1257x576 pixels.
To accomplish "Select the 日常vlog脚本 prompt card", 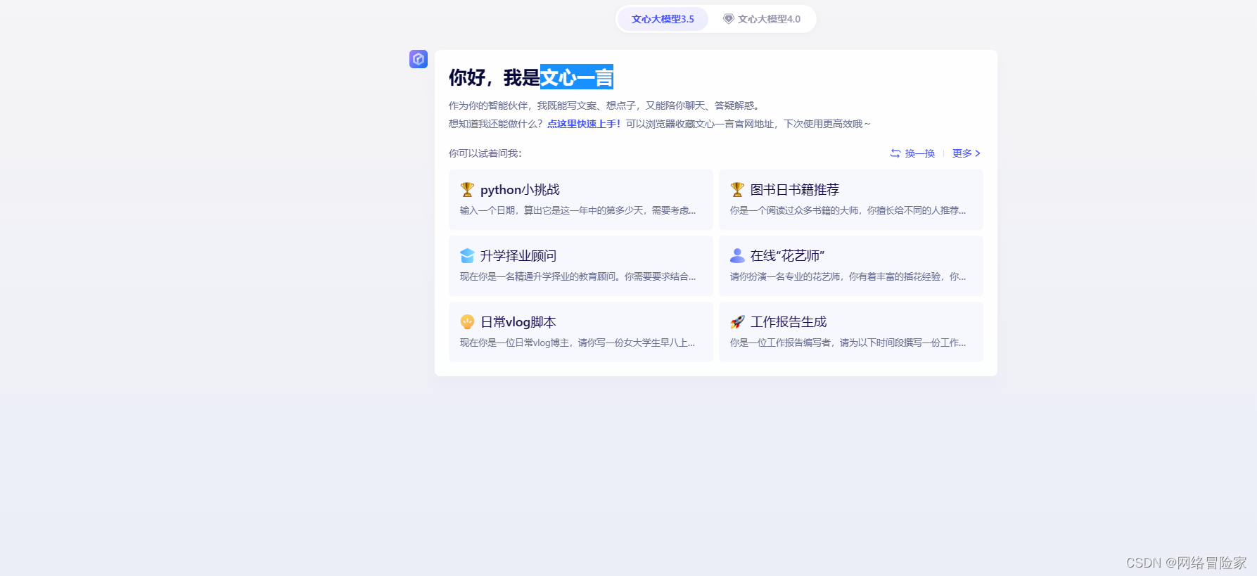I will coord(581,332).
